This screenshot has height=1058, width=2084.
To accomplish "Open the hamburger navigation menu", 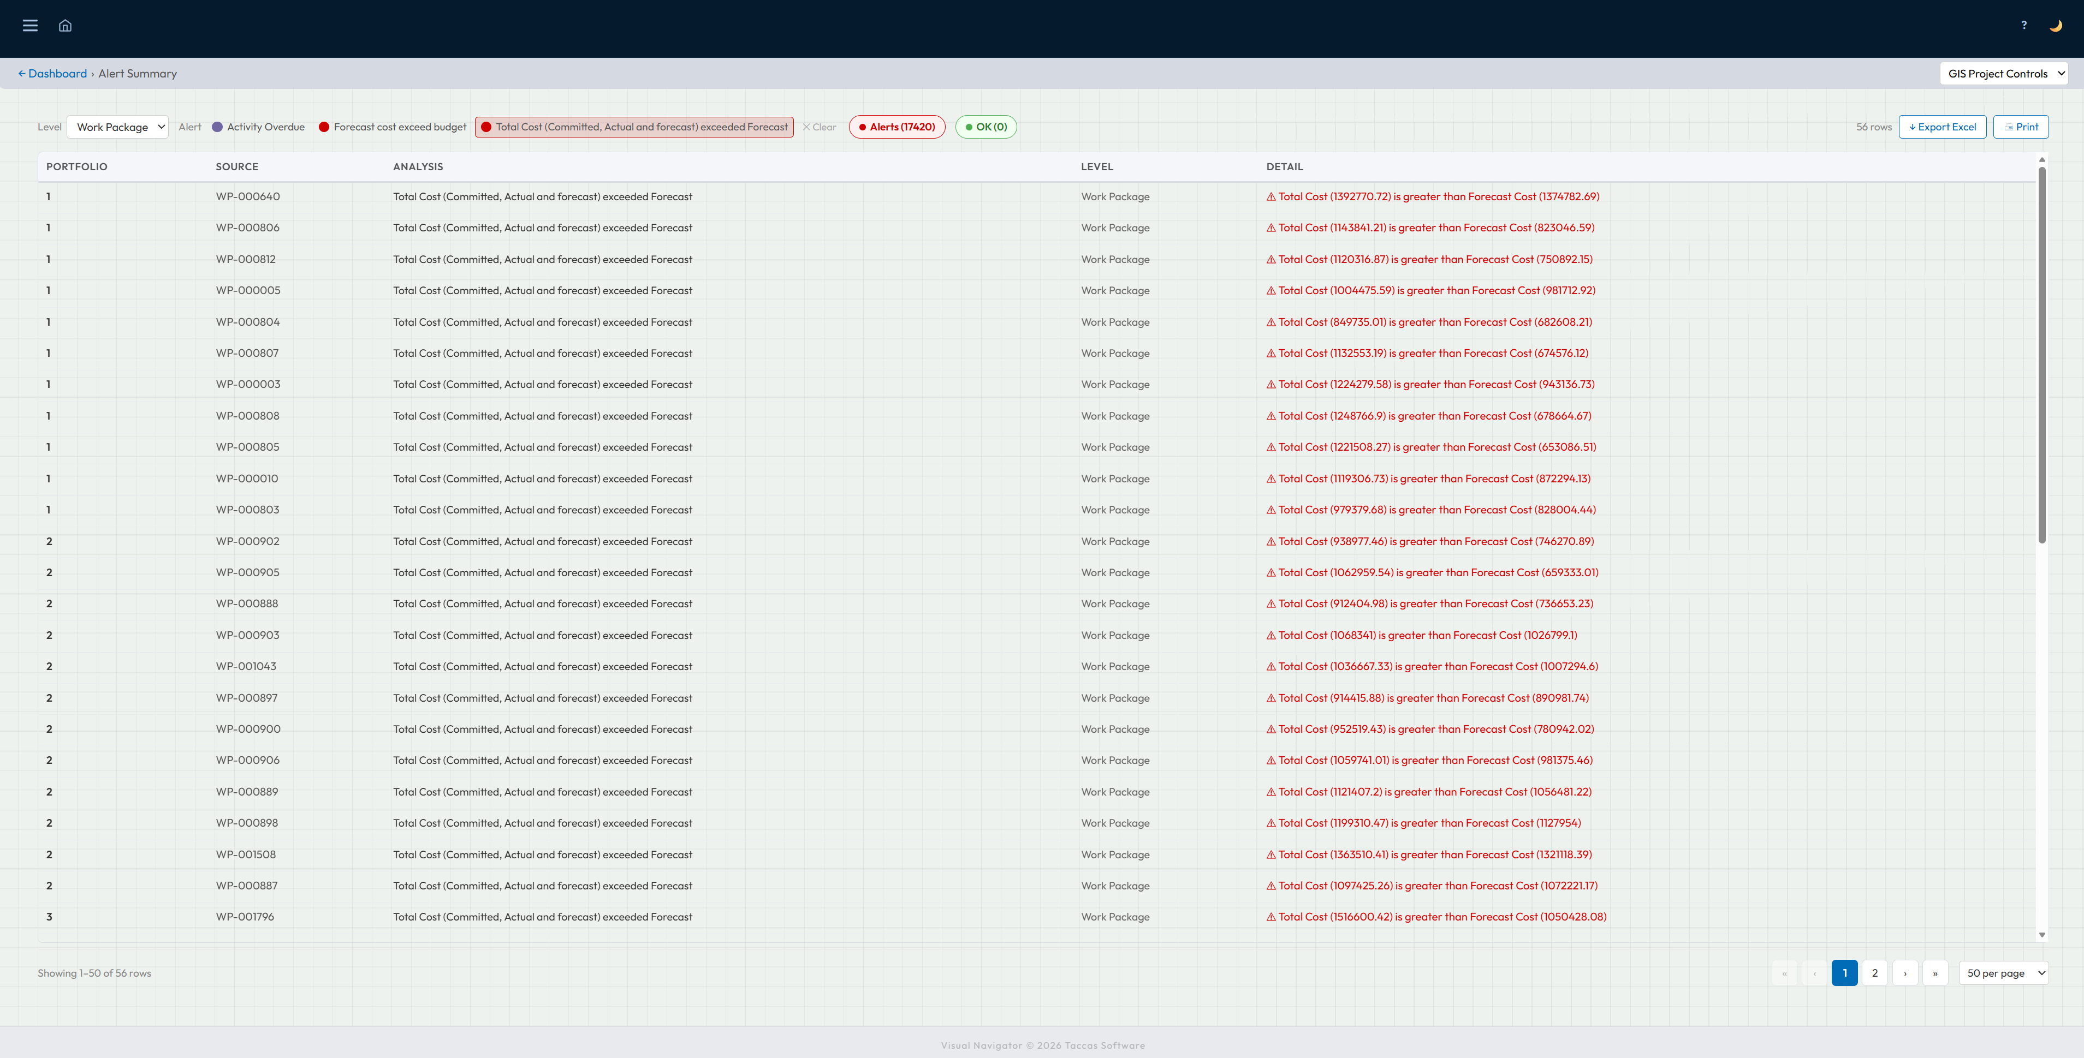I will pyautogui.click(x=30, y=25).
